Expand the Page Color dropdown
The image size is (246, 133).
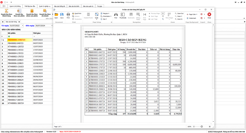coord(192,14)
